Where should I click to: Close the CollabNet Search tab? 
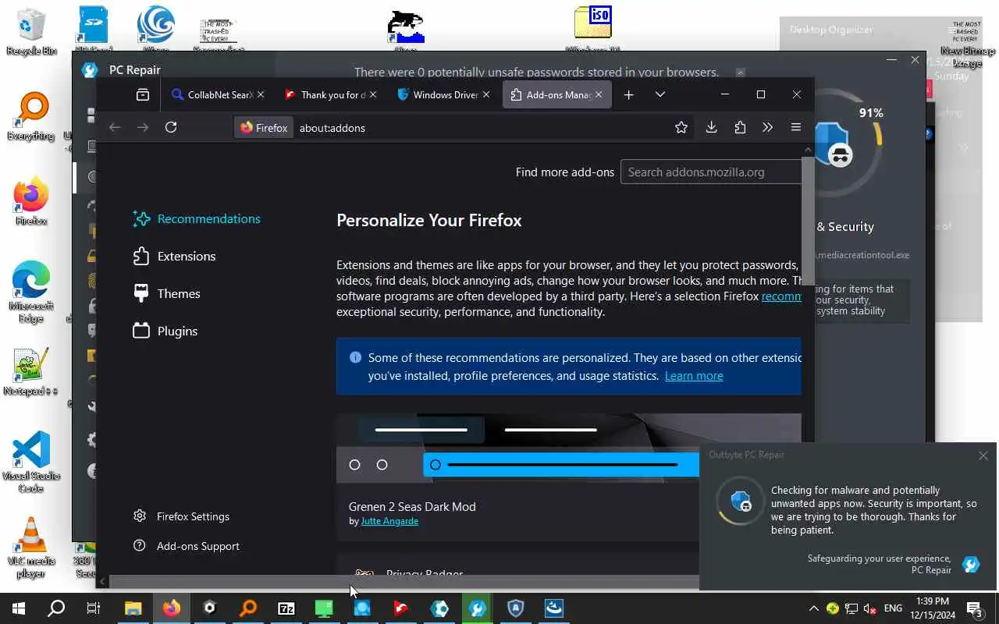[x=261, y=94]
